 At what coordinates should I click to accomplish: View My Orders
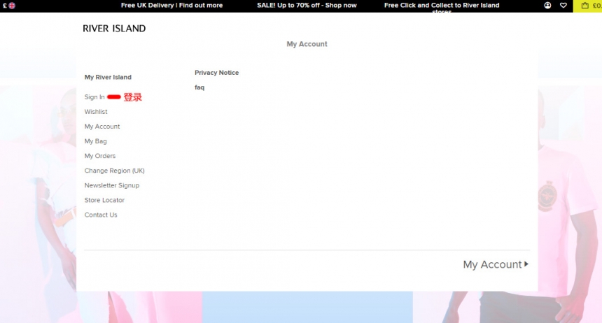100,156
